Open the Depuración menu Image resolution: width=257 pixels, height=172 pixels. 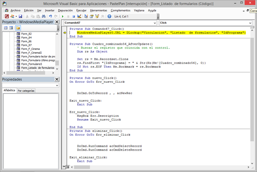point(66,10)
